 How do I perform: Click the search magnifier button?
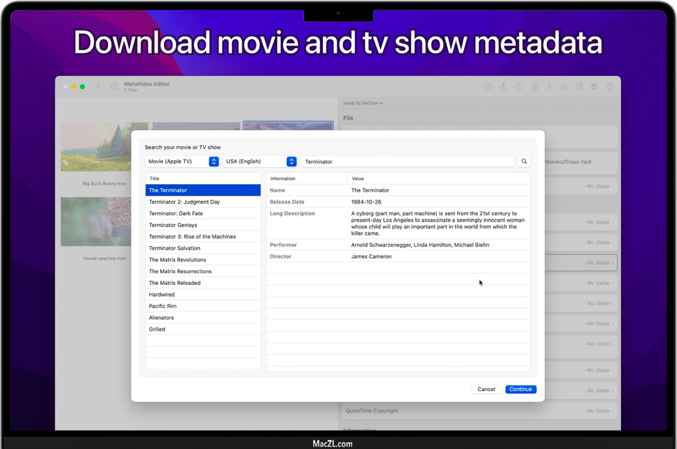[x=524, y=161]
